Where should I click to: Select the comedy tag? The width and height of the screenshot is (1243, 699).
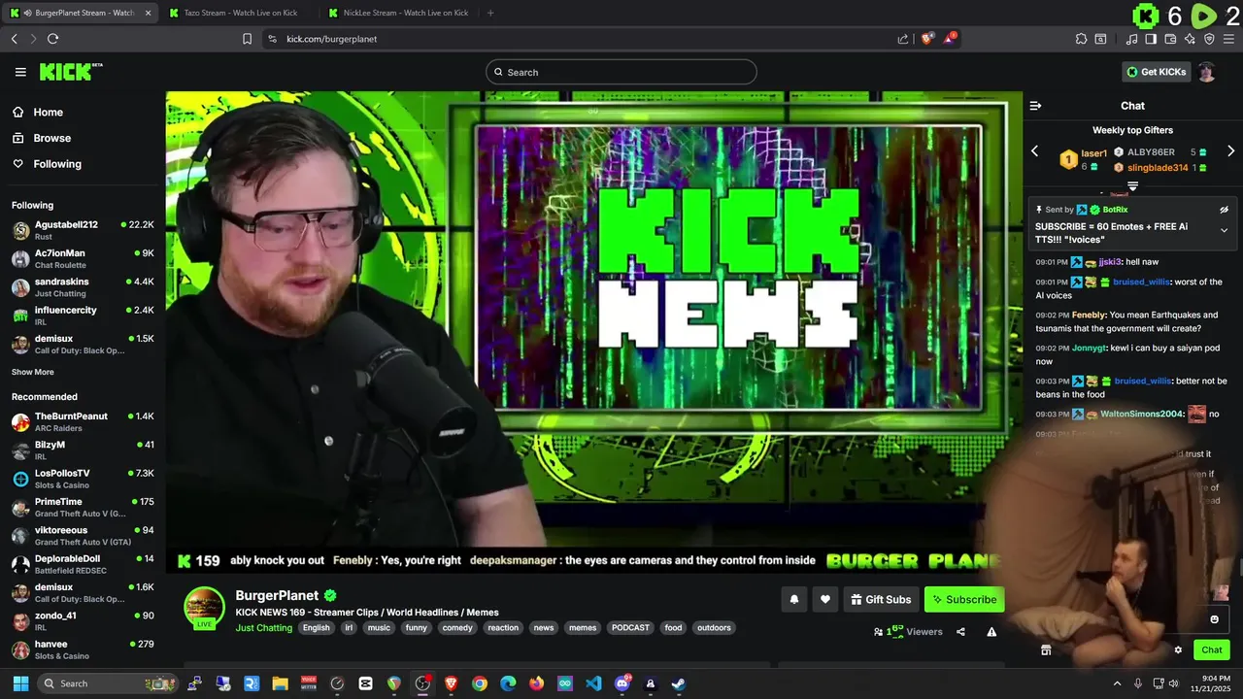(x=457, y=628)
